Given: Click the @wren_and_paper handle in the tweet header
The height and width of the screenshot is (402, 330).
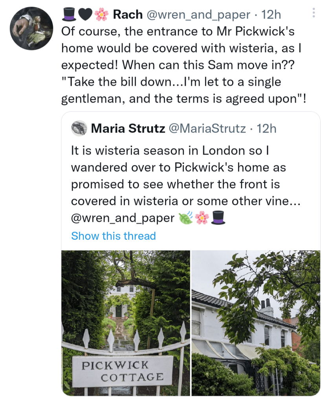Looking at the screenshot, I should coord(198,15).
